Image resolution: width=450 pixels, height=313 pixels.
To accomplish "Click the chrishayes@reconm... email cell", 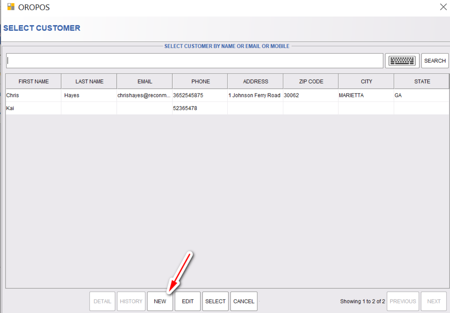I will tap(144, 95).
